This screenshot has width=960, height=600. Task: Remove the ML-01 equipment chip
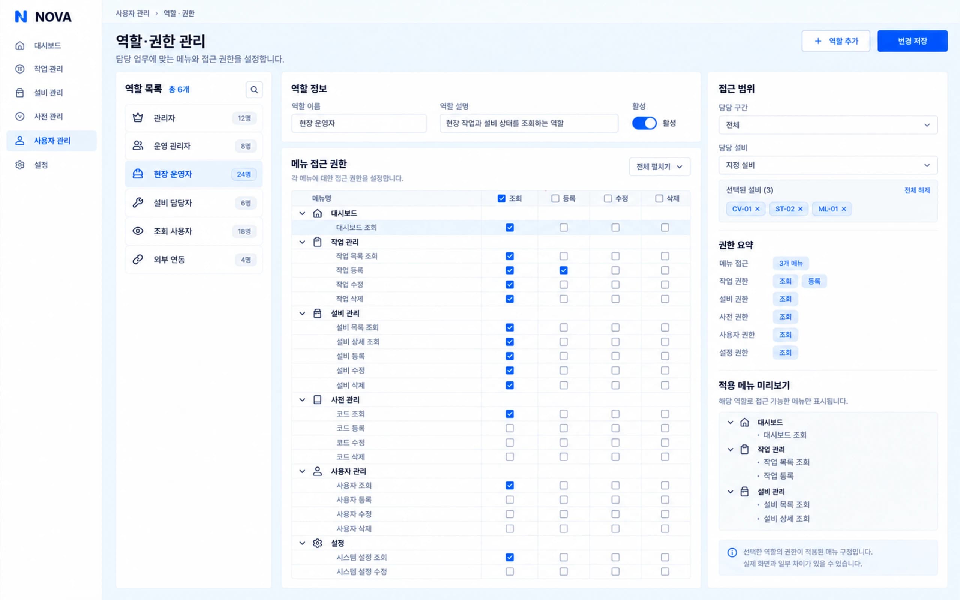tap(844, 209)
